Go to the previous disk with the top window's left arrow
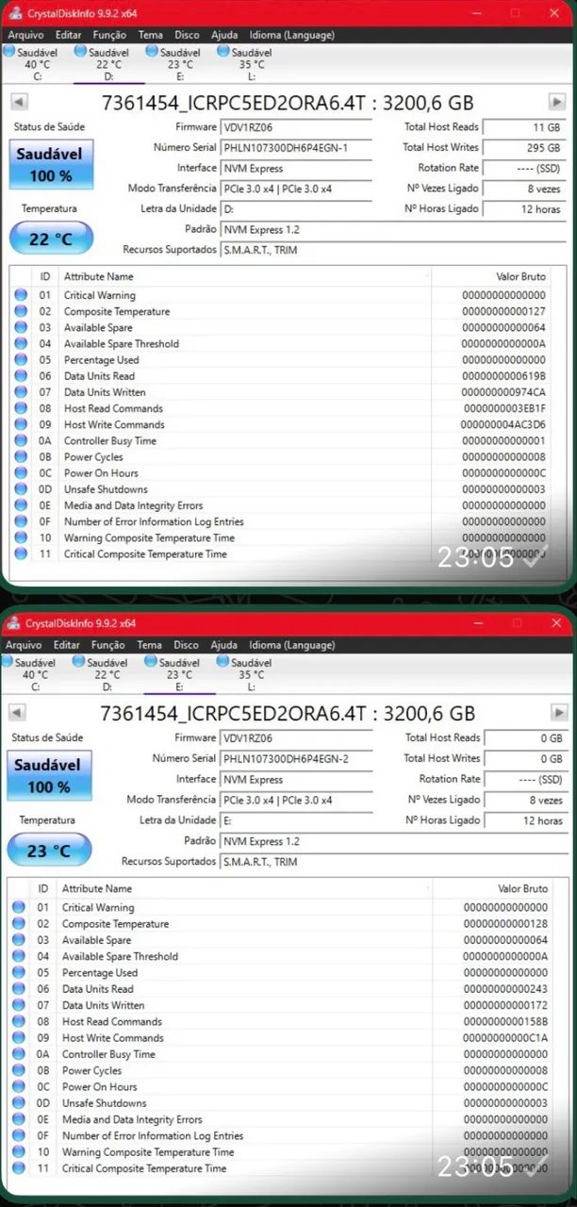The width and height of the screenshot is (577, 1207). [19, 102]
